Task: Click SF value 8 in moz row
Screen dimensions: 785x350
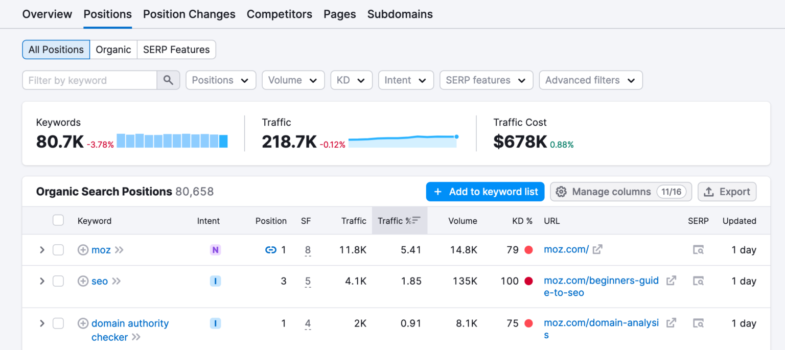Action: (x=308, y=250)
